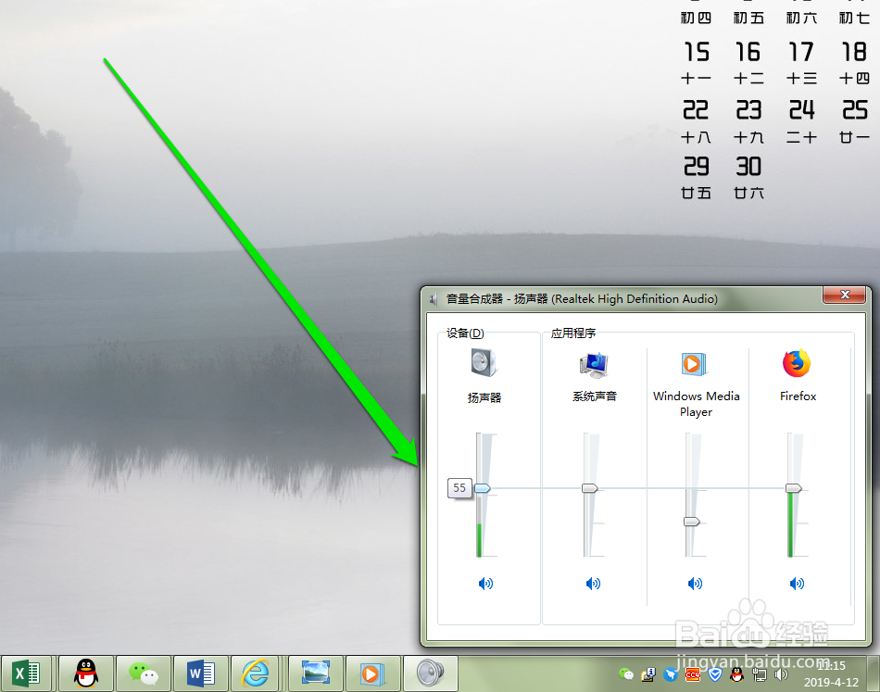Click the clock showing 11:15 in the tray
880x692 pixels.
click(x=831, y=666)
